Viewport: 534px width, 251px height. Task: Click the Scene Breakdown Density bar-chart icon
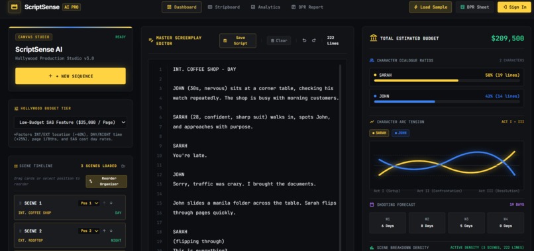point(372,248)
